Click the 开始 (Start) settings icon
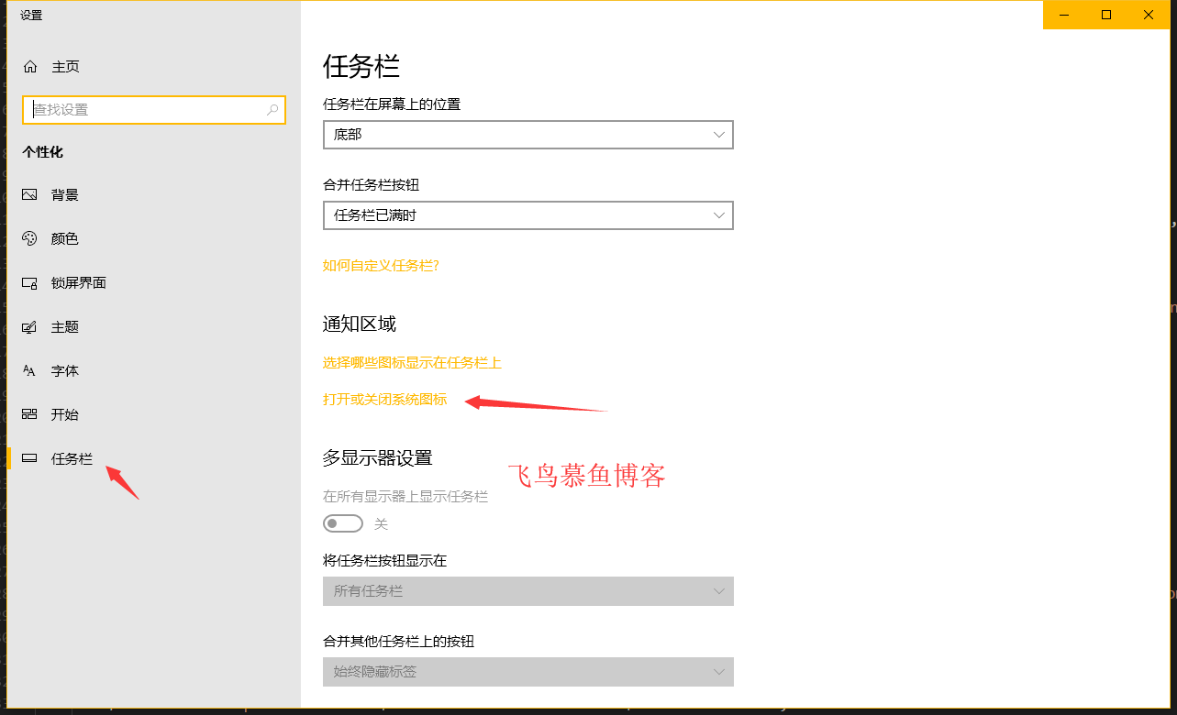 point(30,414)
